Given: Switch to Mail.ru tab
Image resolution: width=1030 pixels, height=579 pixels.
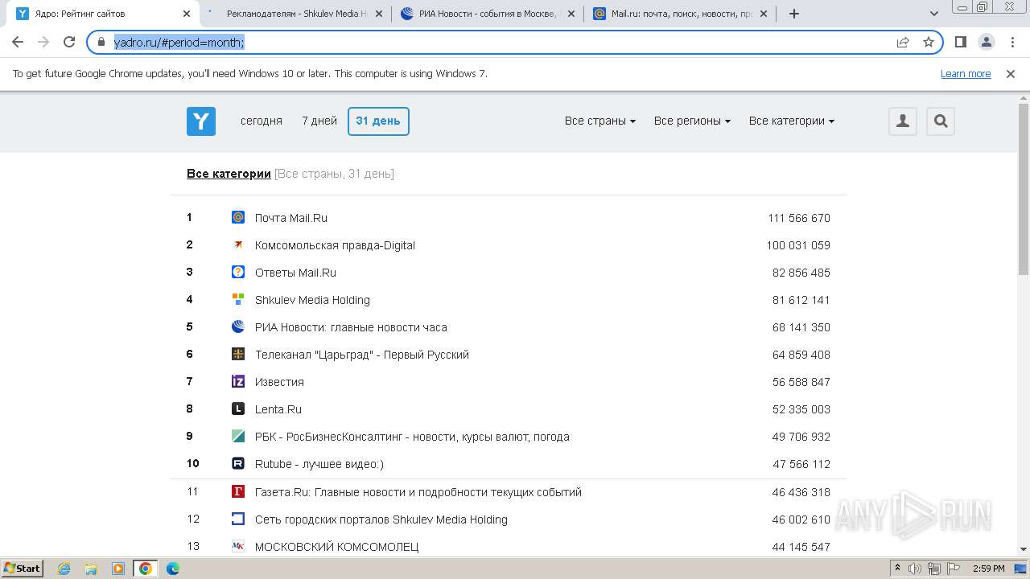Looking at the screenshot, I should coord(680,14).
